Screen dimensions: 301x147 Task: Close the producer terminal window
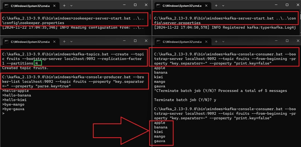(x=146, y=41)
